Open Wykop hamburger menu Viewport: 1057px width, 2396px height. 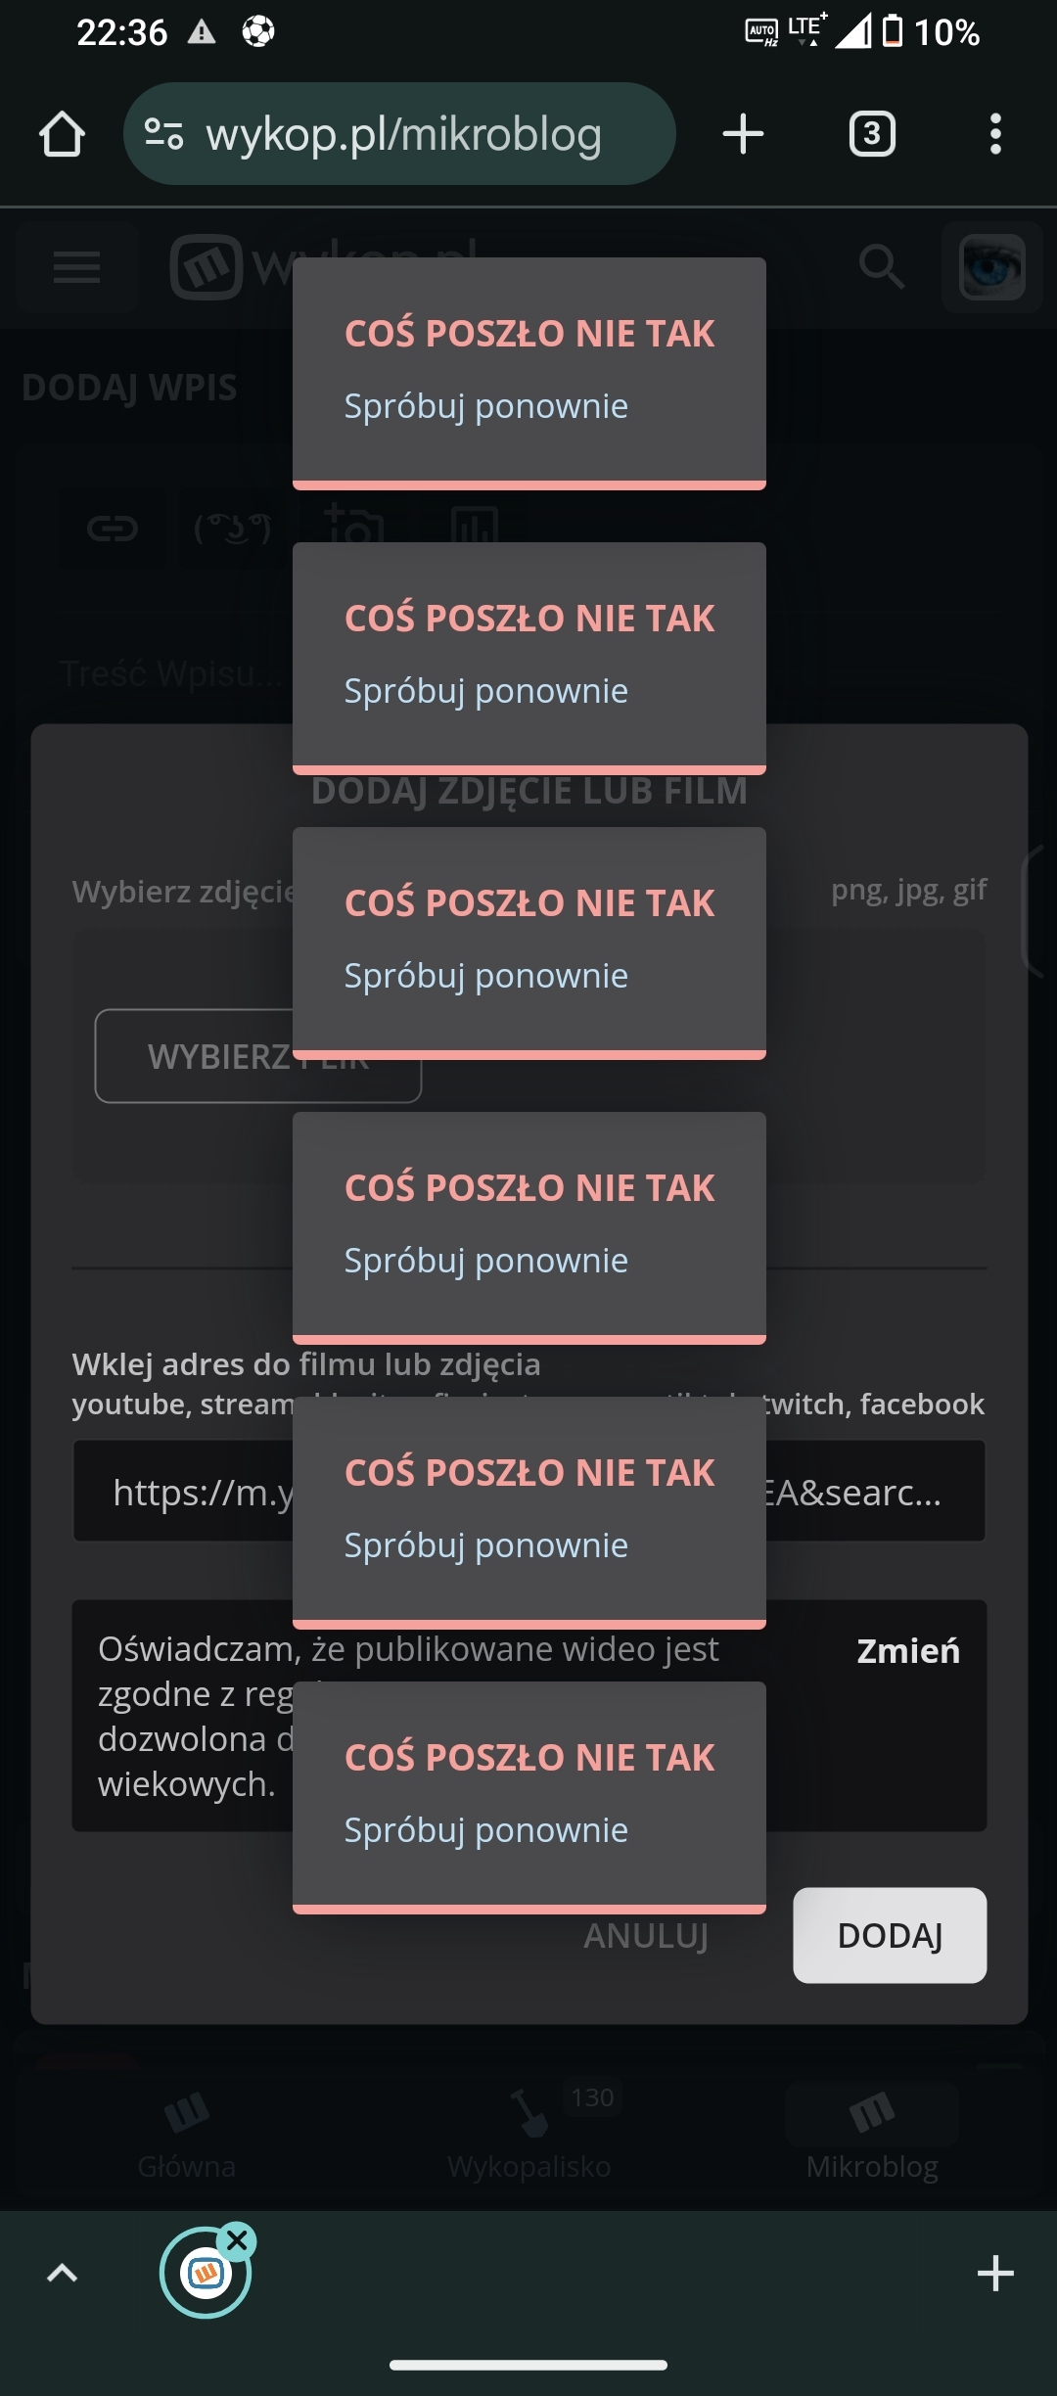pos(77,267)
